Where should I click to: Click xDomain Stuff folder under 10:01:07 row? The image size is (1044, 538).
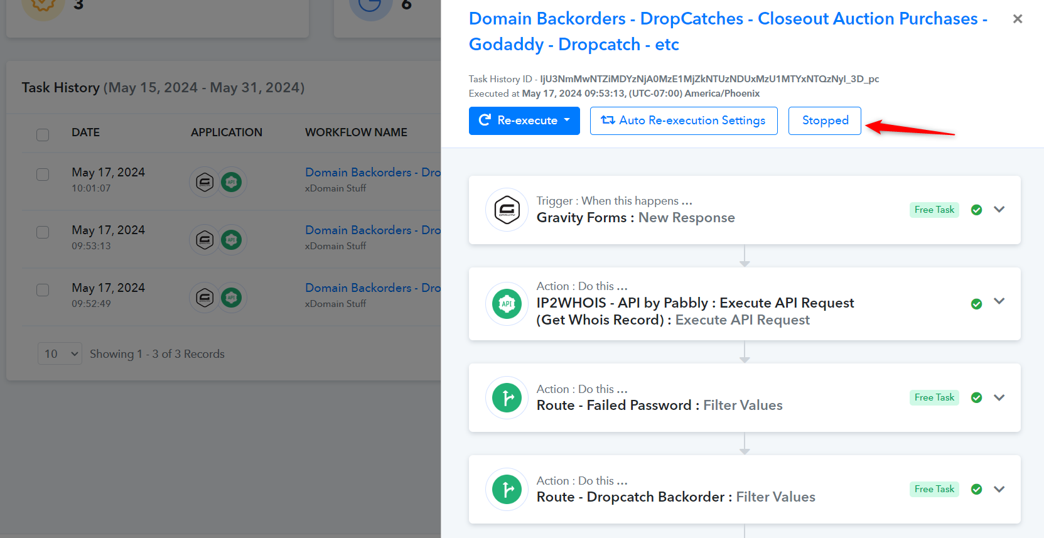tap(335, 188)
